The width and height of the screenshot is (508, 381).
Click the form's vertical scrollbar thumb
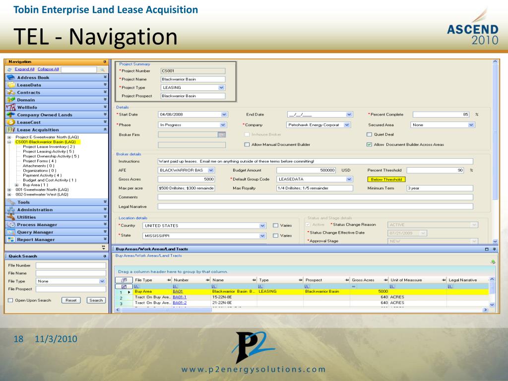[495, 133]
